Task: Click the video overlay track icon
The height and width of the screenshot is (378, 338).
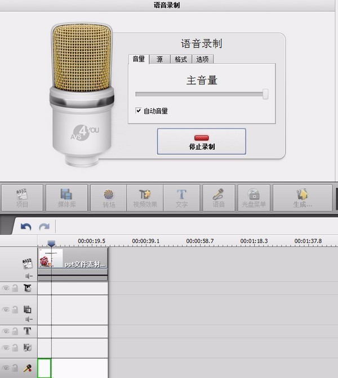Action: pyautogui.click(x=28, y=309)
